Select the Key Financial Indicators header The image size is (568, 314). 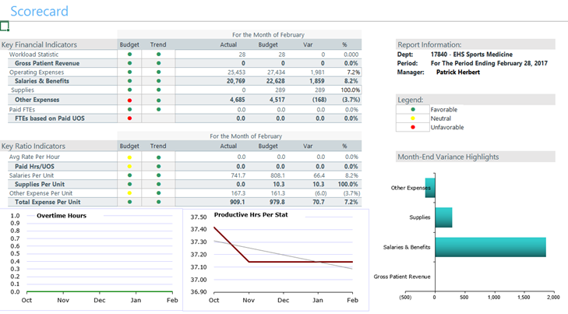(x=37, y=44)
